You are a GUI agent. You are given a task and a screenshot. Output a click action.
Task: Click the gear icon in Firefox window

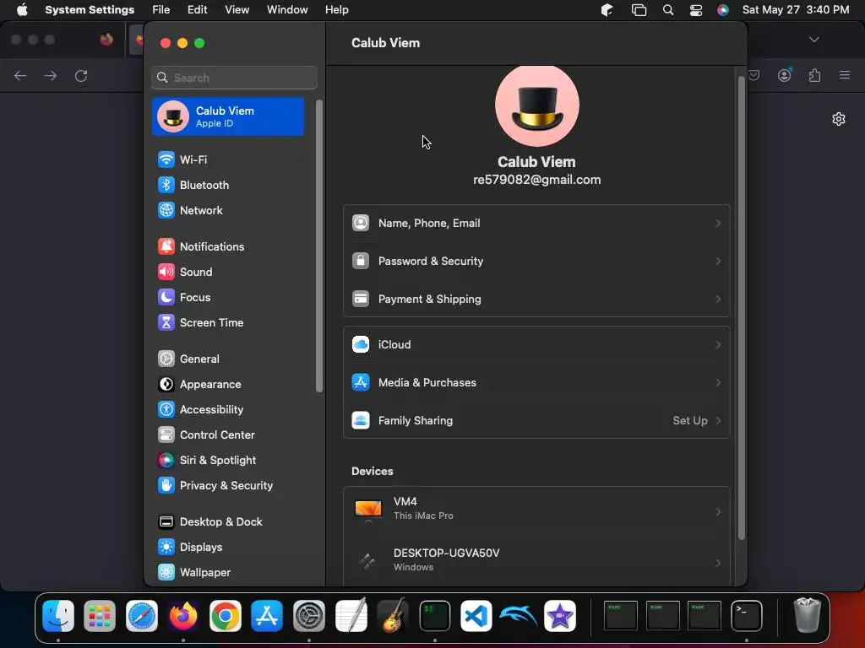coord(839,119)
